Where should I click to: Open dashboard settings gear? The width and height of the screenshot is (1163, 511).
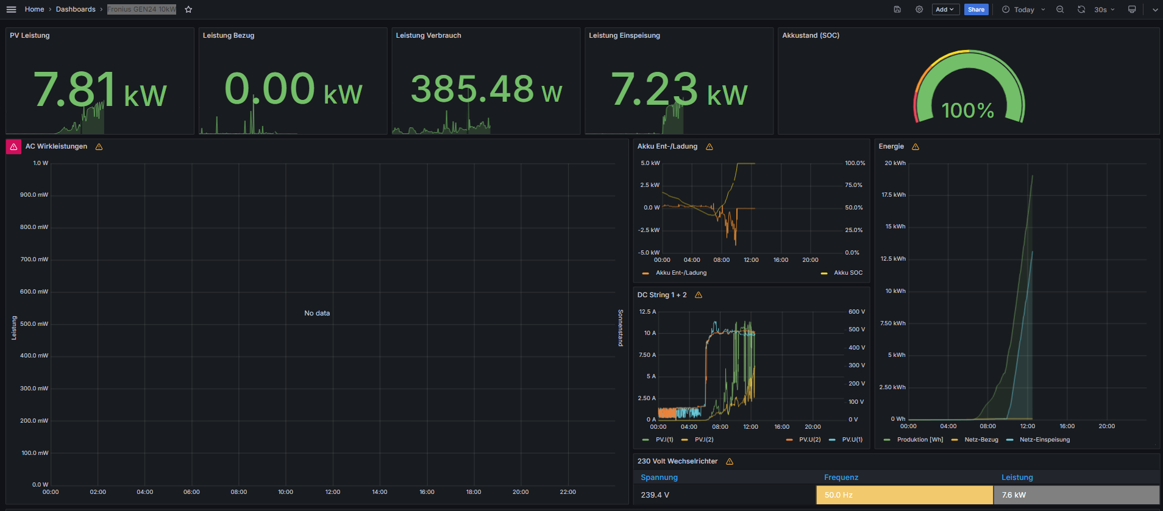pyautogui.click(x=919, y=9)
